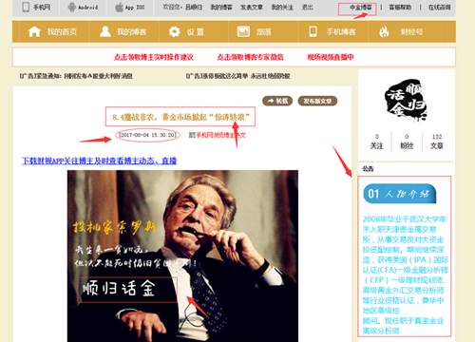475x342 pixels.
Task: Click blue link 下载财视APP关注博主
Action: (x=99, y=161)
